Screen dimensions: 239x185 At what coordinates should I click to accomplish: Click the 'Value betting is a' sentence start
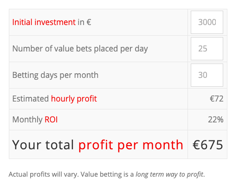[x=107, y=174]
